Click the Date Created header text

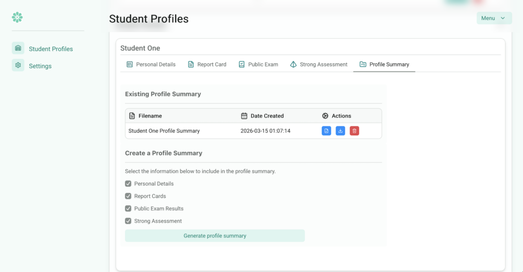coord(267,116)
